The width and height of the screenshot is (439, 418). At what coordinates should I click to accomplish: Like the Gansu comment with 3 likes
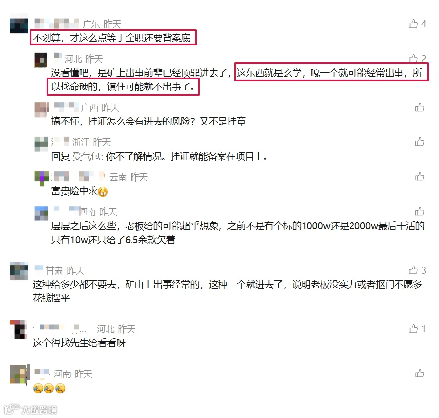click(x=413, y=270)
